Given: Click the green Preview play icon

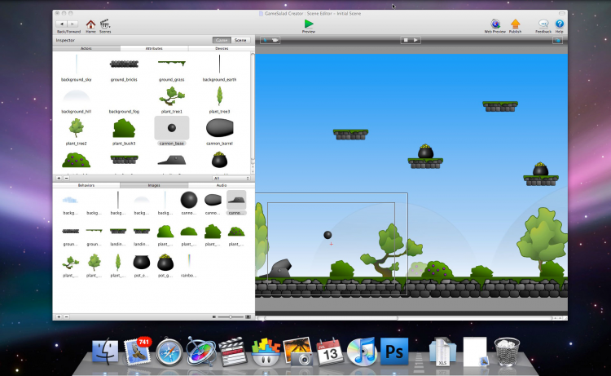Looking at the screenshot, I should click(x=309, y=24).
